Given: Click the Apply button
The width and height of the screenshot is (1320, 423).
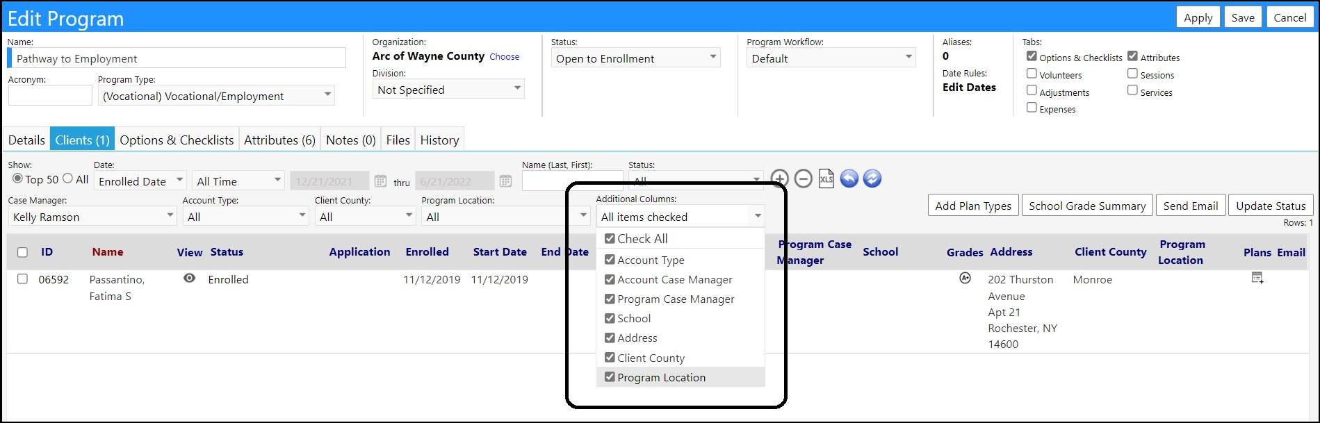Looking at the screenshot, I should click(1198, 17).
